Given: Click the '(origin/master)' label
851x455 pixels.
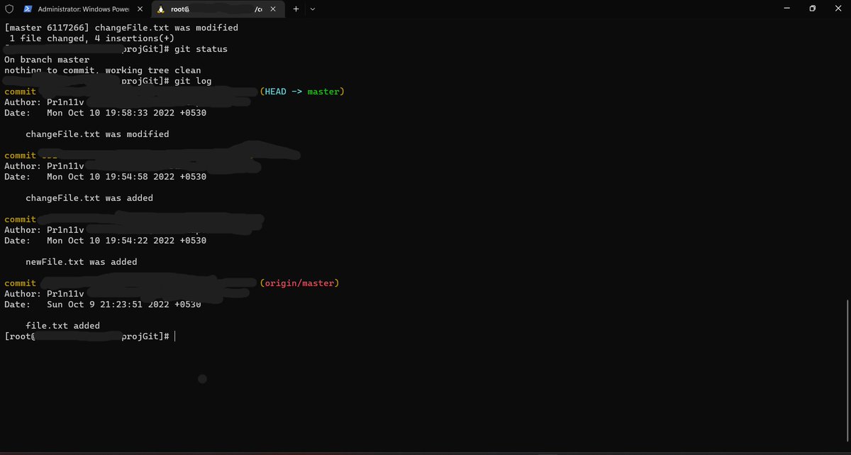Looking at the screenshot, I should (299, 283).
